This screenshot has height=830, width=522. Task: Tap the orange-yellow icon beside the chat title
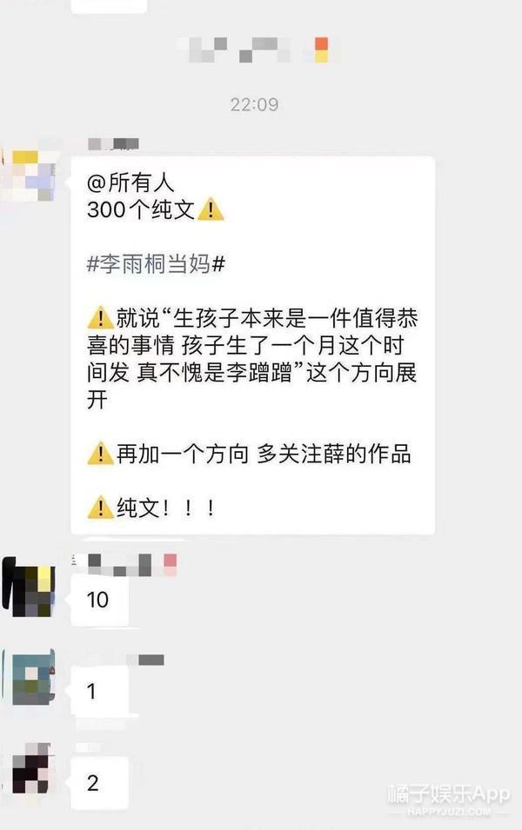pos(321,50)
